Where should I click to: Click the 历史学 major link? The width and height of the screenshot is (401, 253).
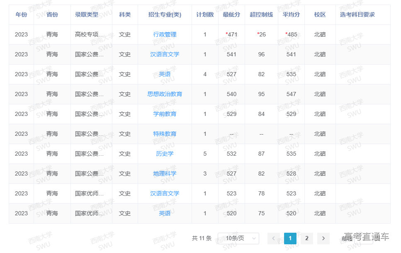(165, 154)
